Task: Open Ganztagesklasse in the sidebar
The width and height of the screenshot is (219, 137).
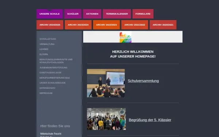Action: click(50, 73)
